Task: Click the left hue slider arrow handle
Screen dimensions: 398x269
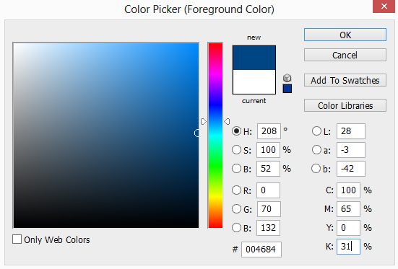Action: (x=204, y=121)
